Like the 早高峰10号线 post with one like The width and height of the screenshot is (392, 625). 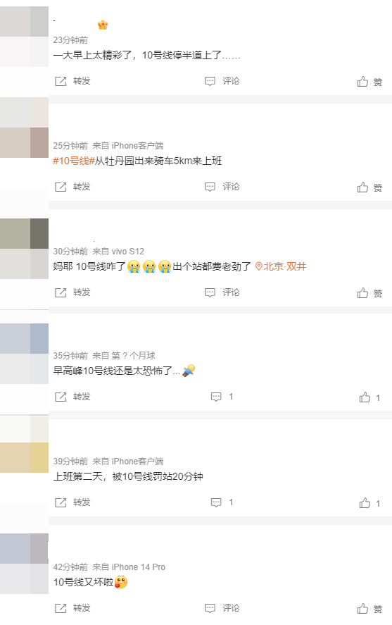click(x=369, y=397)
